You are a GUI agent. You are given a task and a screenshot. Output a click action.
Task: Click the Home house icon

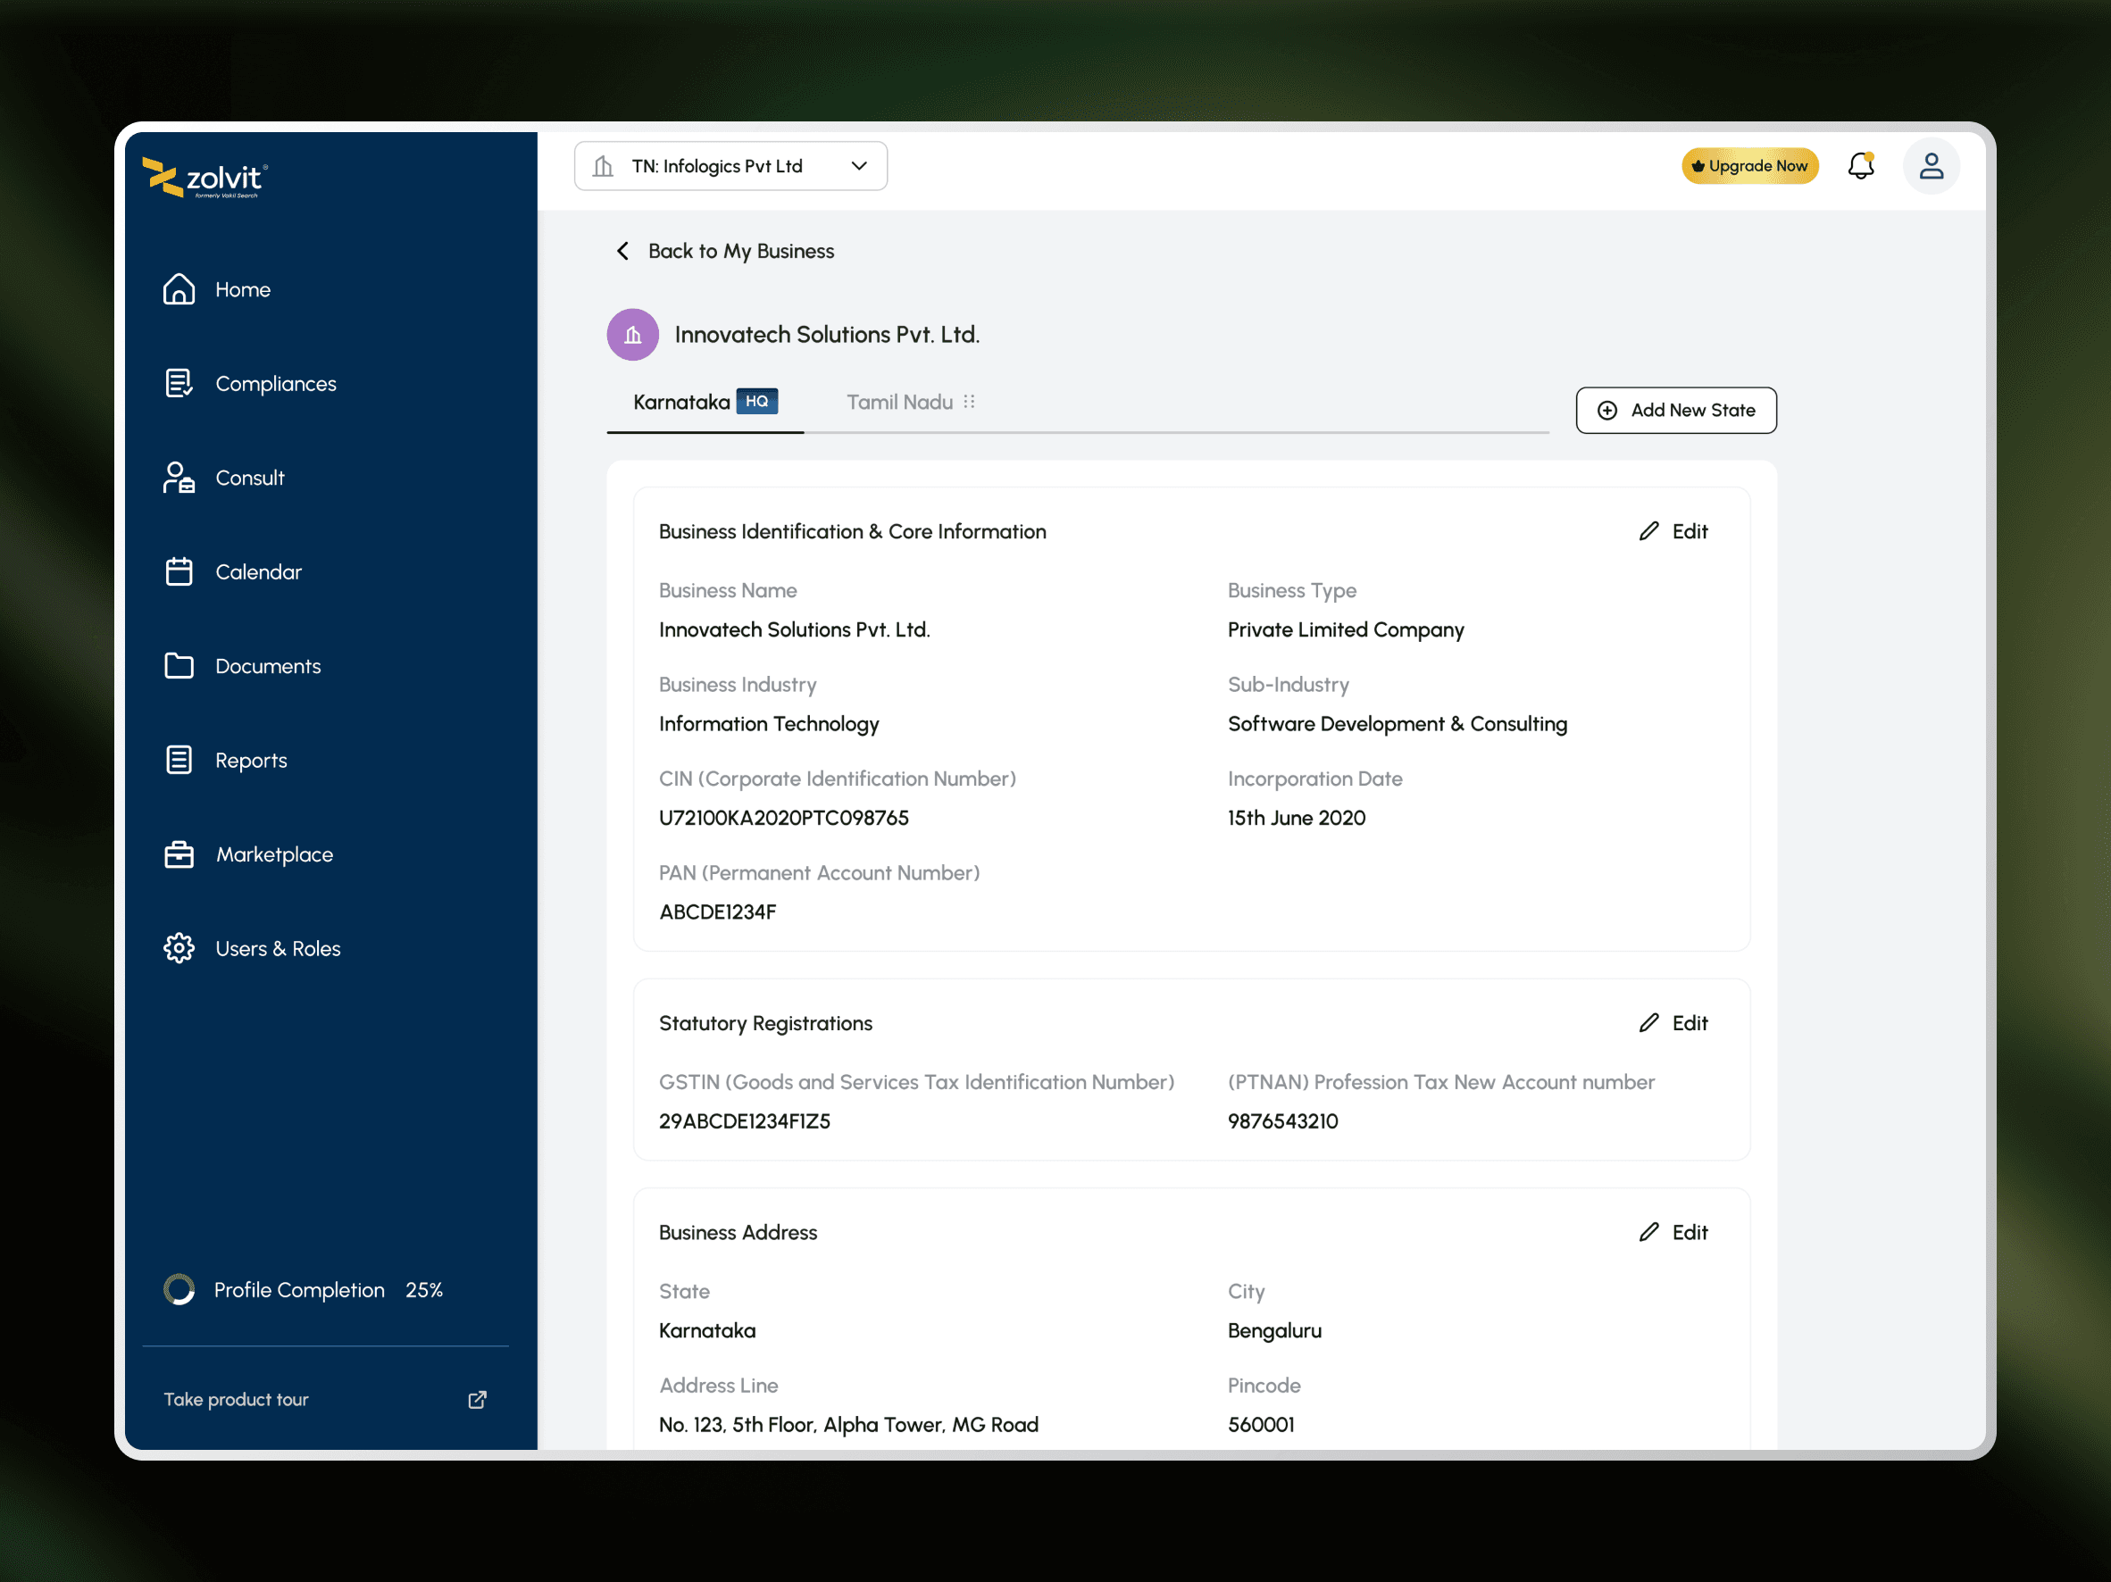click(179, 289)
